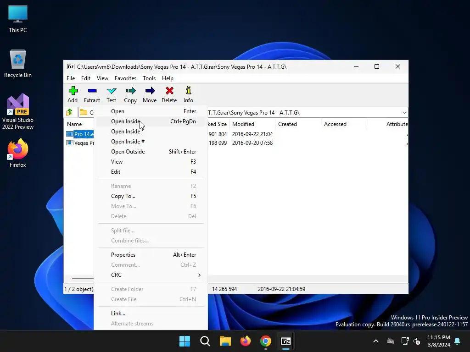470x352 pixels.
Task: Click the 2016-09-20 07:58 modified date
Action: [252, 143]
